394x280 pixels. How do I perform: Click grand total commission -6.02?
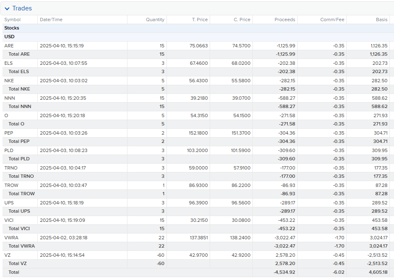pos(339,272)
